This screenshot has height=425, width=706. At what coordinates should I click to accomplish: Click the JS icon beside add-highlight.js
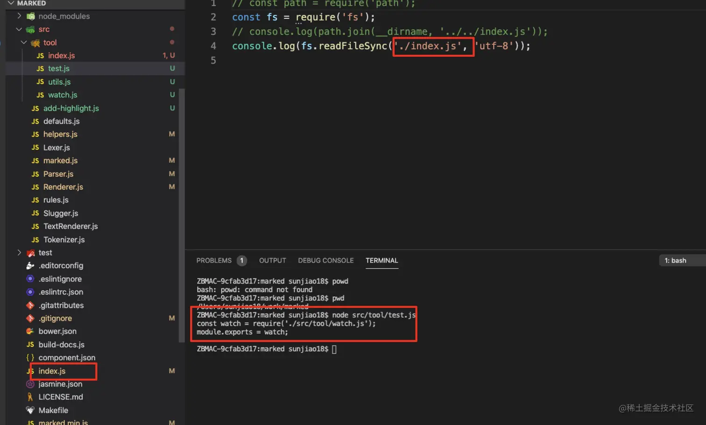click(x=35, y=108)
